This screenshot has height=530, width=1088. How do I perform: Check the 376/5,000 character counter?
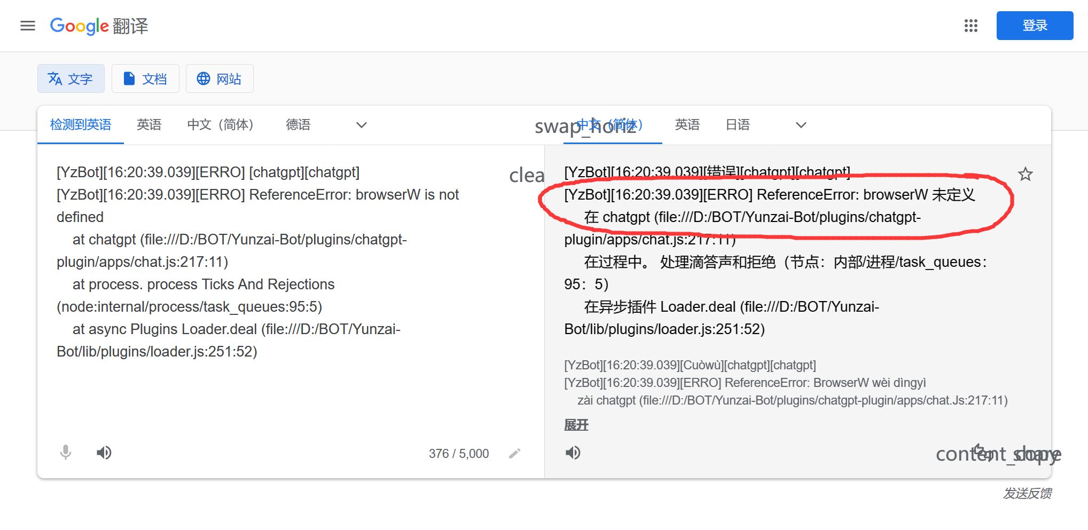coord(458,453)
